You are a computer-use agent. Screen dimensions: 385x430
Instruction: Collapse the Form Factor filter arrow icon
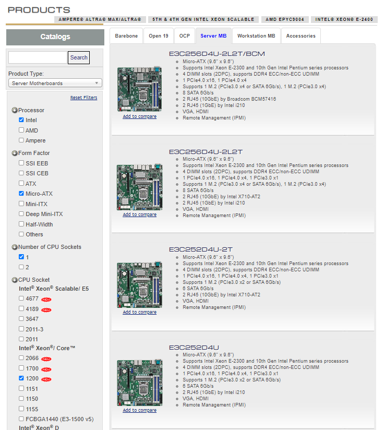coord(15,153)
